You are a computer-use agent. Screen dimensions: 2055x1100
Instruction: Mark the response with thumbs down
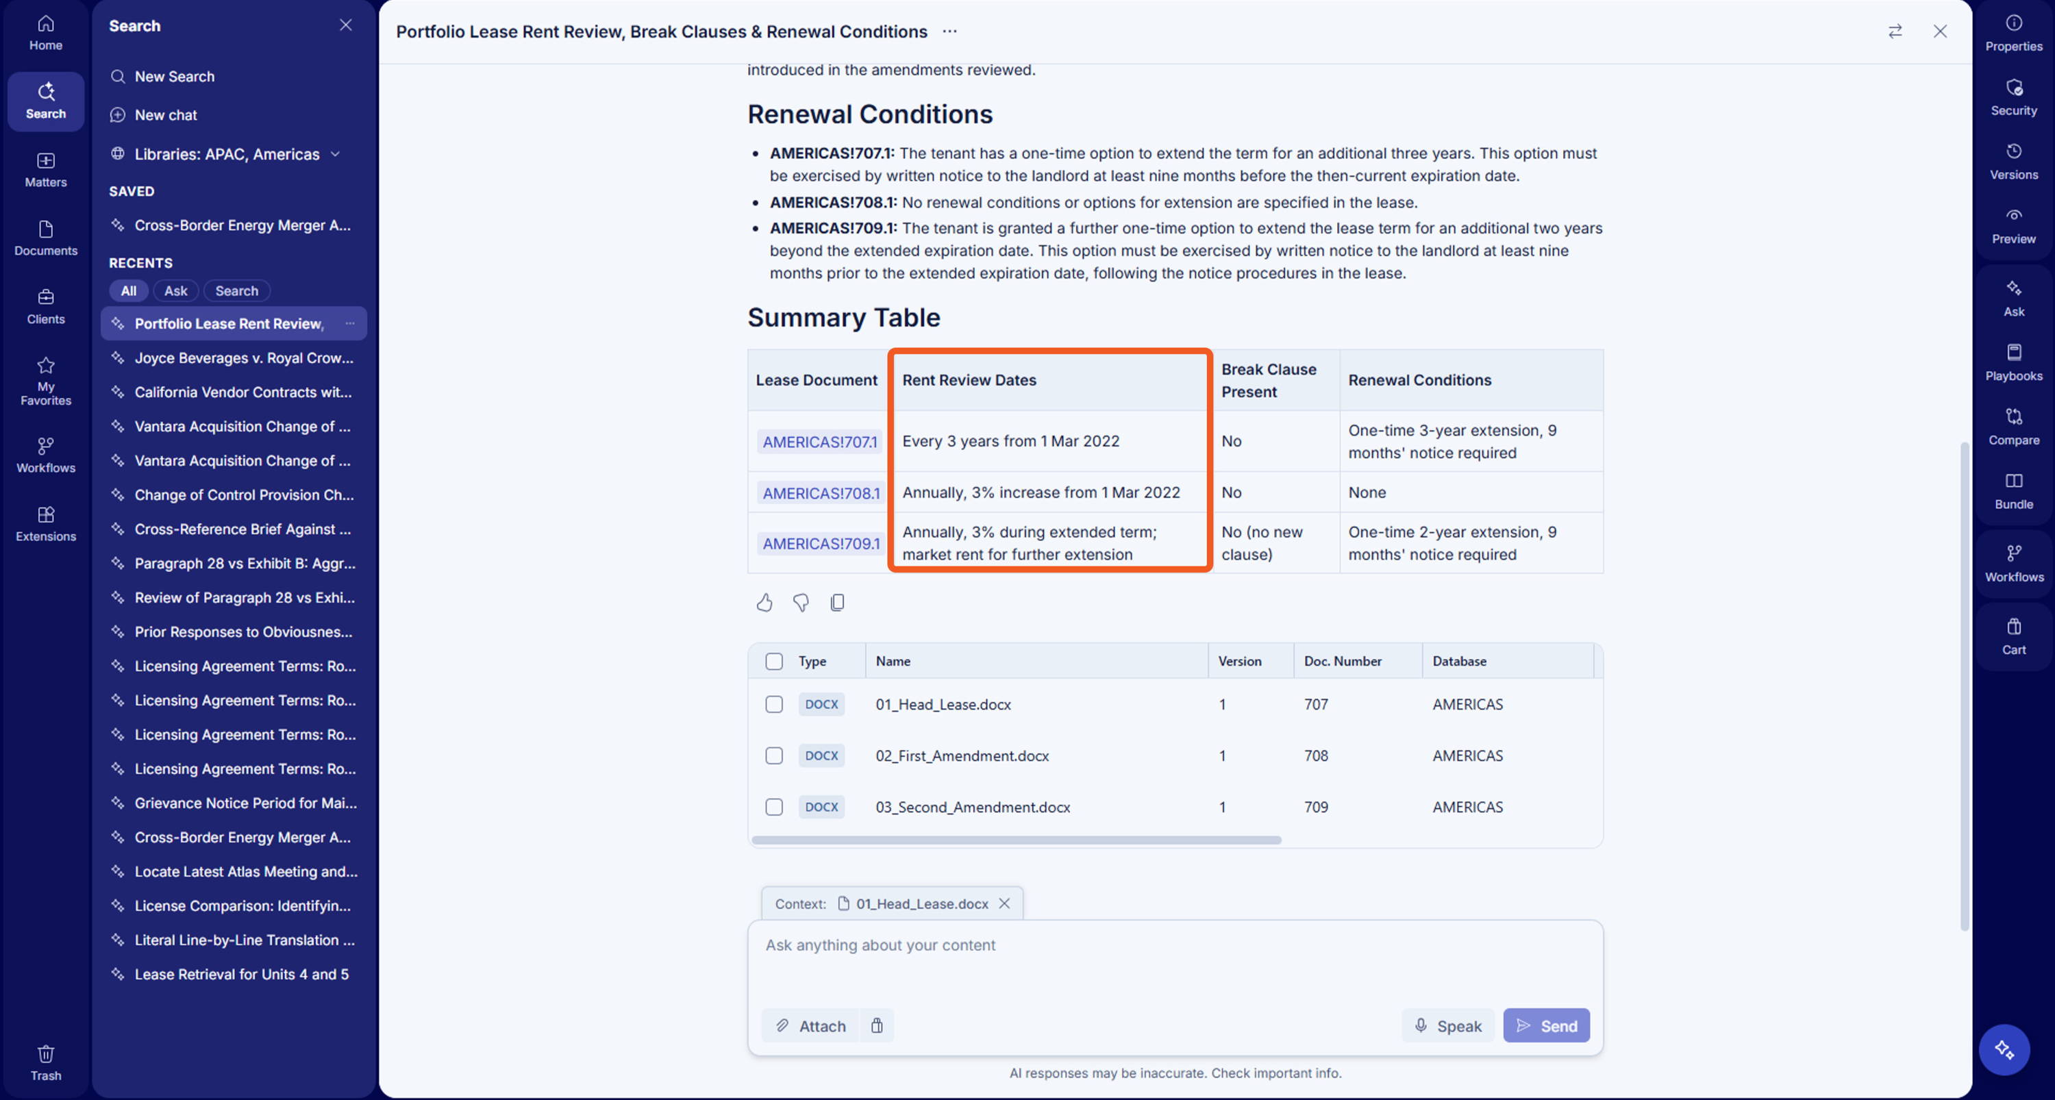(801, 603)
